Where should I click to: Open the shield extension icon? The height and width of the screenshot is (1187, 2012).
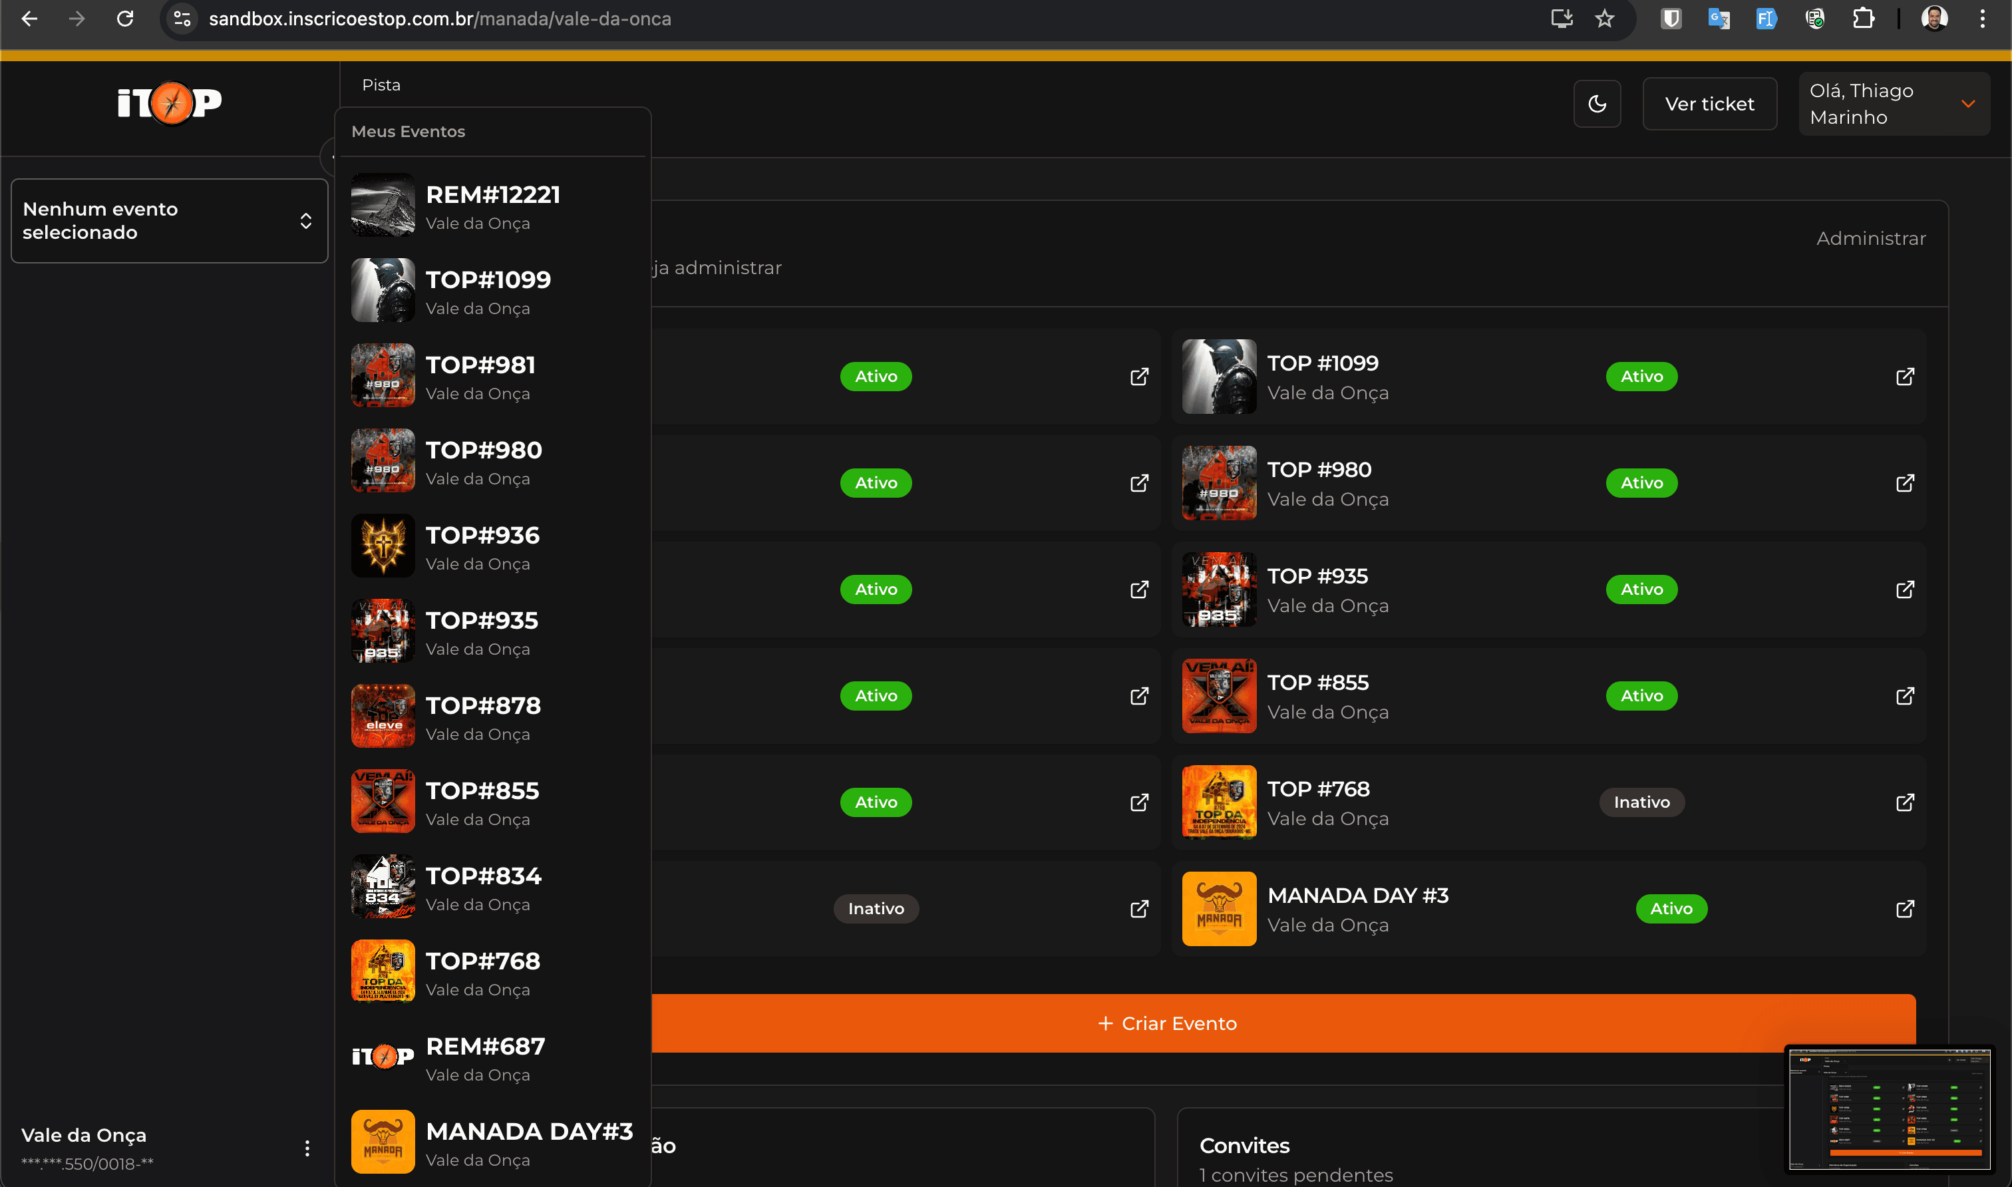click(1671, 19)
